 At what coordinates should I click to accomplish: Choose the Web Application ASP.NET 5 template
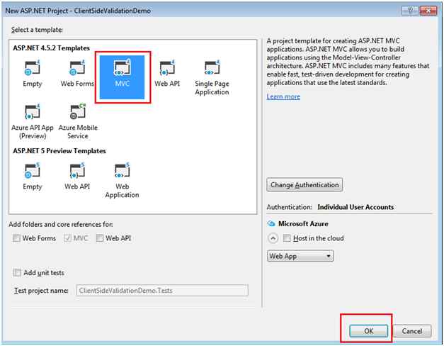122,180
